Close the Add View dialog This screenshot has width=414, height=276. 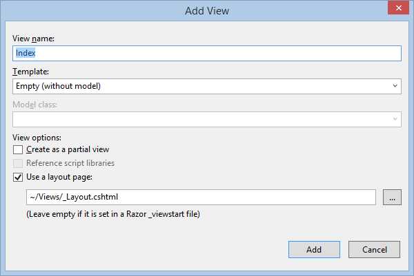(x=398, y=8)
